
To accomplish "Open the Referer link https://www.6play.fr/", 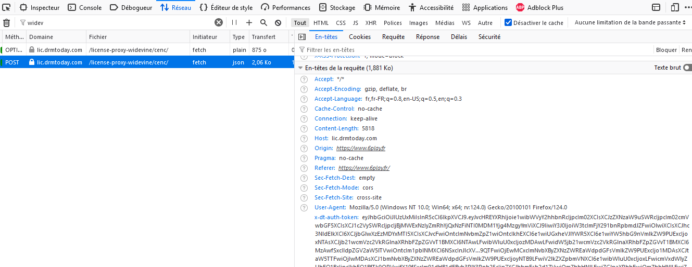I will 364,168.
